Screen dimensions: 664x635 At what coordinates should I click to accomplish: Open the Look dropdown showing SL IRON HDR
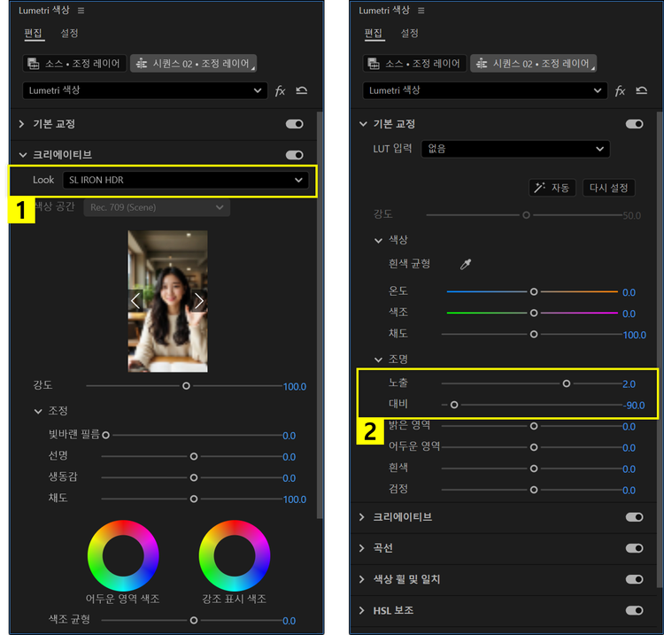click(186, 180)
